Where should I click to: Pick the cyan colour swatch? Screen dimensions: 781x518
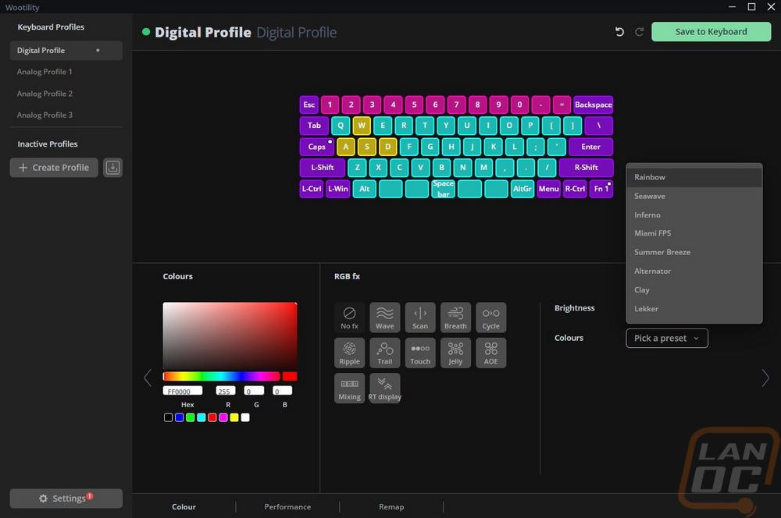[x=201, y=417]
